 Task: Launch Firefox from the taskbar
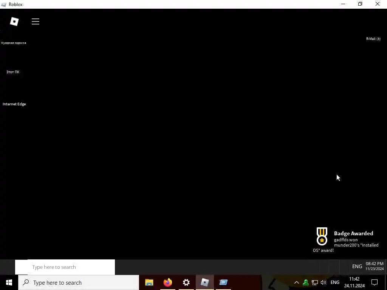167,282
